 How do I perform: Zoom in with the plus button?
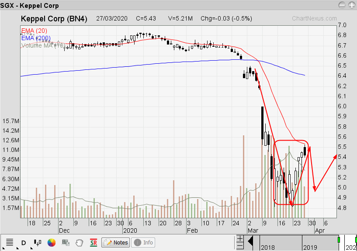(x=240, y=239)
